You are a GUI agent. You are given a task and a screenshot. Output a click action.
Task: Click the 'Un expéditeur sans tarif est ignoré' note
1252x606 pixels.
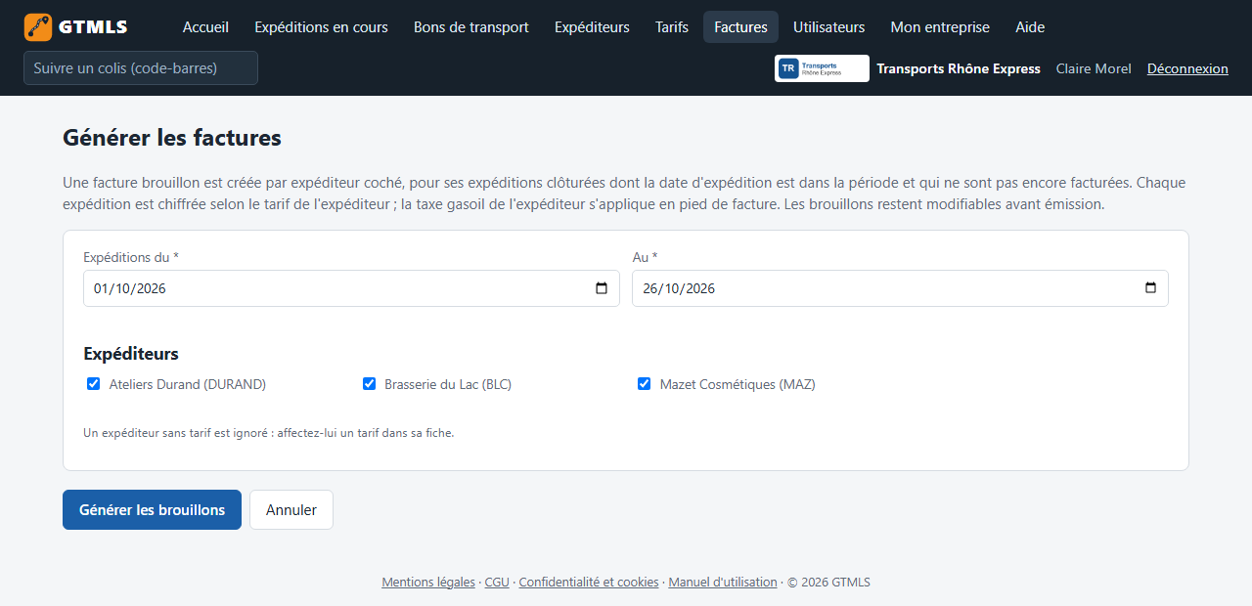pyautogui.click(x=269, y=433)
